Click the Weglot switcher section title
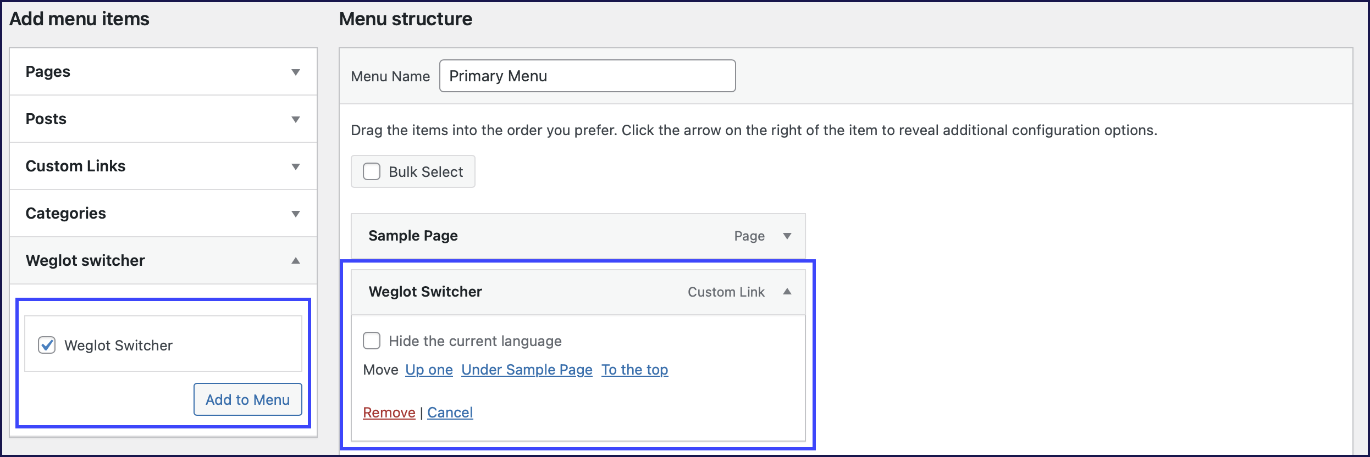Screen dimensions: 1370x457 tap(85, 260)
